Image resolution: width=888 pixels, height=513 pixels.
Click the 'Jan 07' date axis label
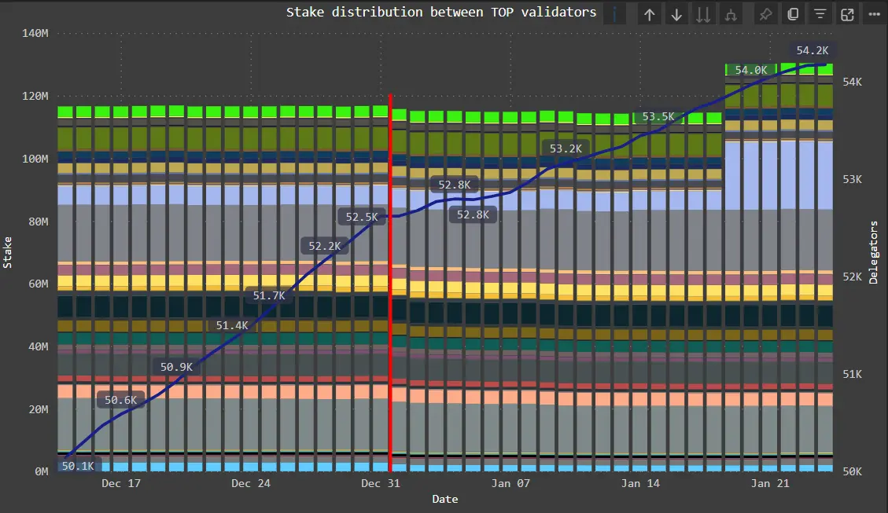(x=510, y=484)
